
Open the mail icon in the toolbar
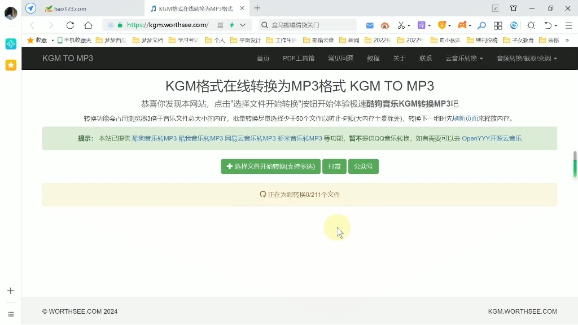[370, 25]
